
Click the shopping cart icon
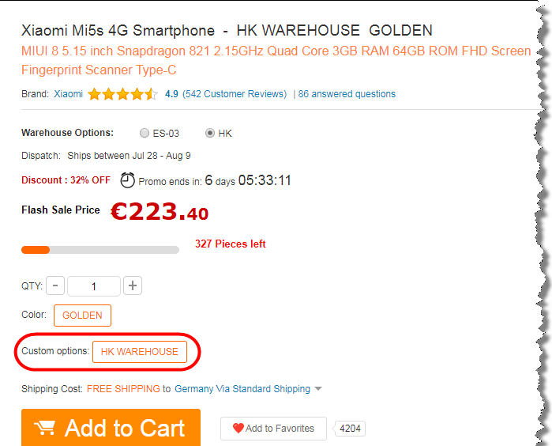(45, 428)
